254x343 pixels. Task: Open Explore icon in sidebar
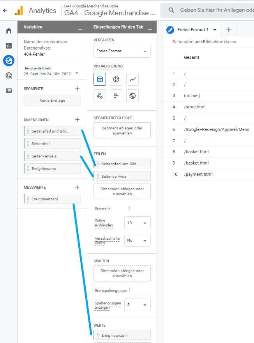(9, 60)
